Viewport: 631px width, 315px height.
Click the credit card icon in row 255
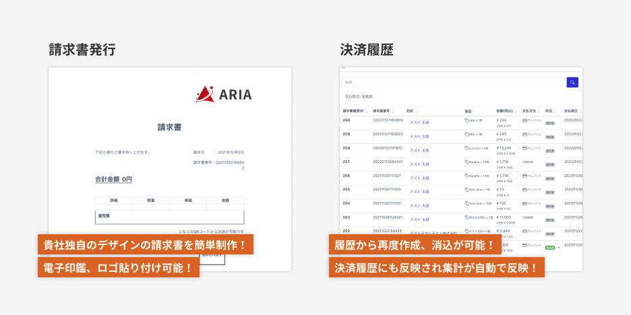[524, 189]
